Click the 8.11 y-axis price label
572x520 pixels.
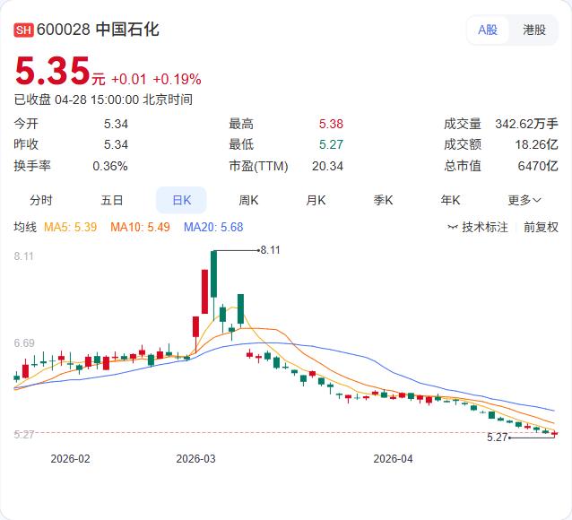pos(23,256)
